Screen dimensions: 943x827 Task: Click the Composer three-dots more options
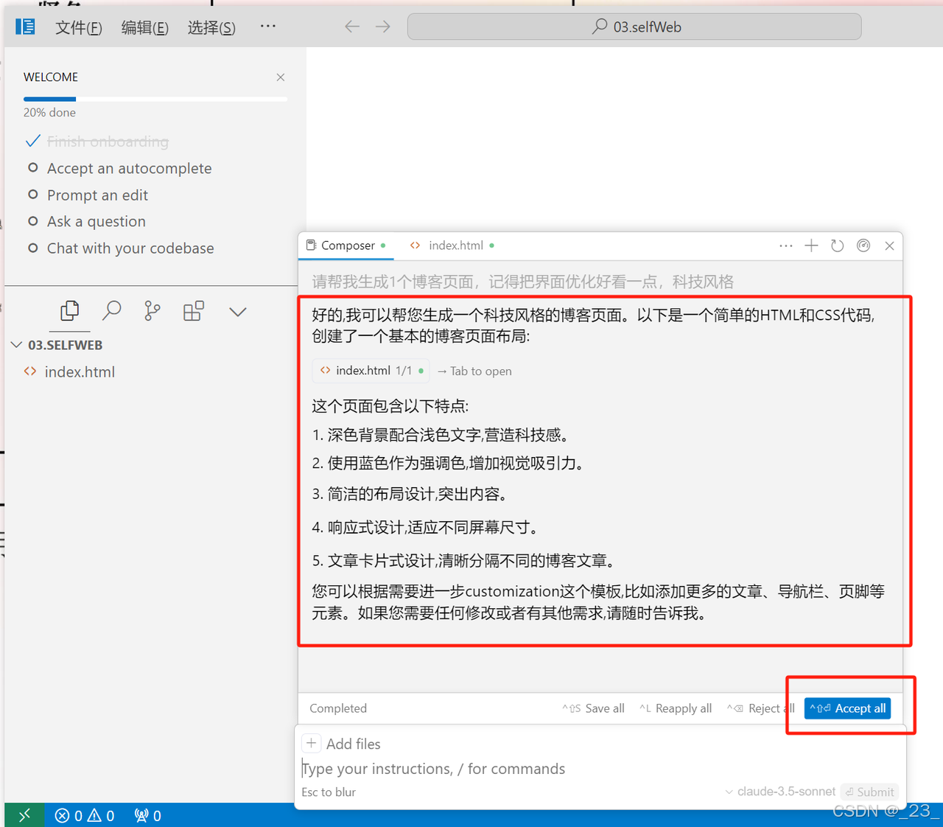click(x=785, y=245)
